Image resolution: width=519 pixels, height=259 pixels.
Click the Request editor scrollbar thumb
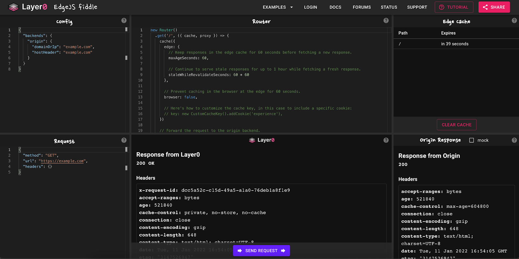126,150
